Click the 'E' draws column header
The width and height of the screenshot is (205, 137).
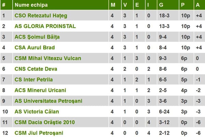[137, 5]
